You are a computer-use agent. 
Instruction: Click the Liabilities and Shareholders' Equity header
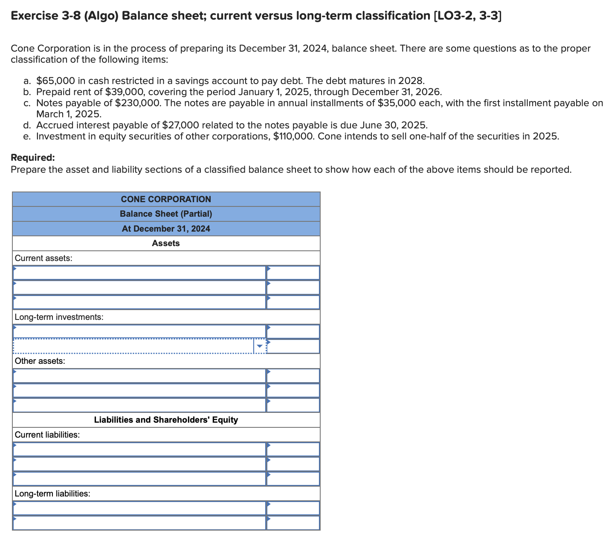click(x=166, y=420)
